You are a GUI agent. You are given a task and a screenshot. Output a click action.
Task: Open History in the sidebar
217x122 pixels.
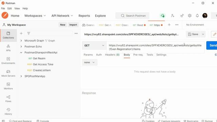pos(8,111)
